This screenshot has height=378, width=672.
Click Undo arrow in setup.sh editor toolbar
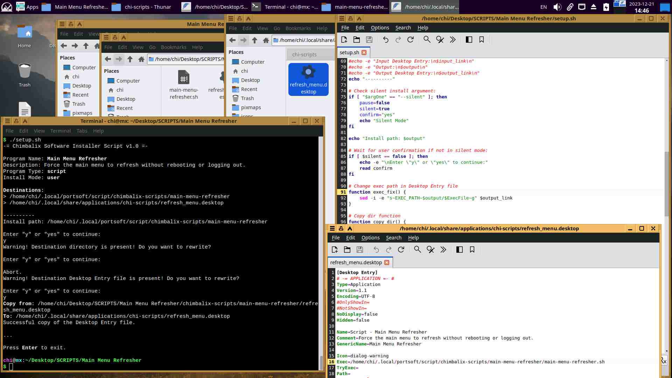[x=385, y=40]
